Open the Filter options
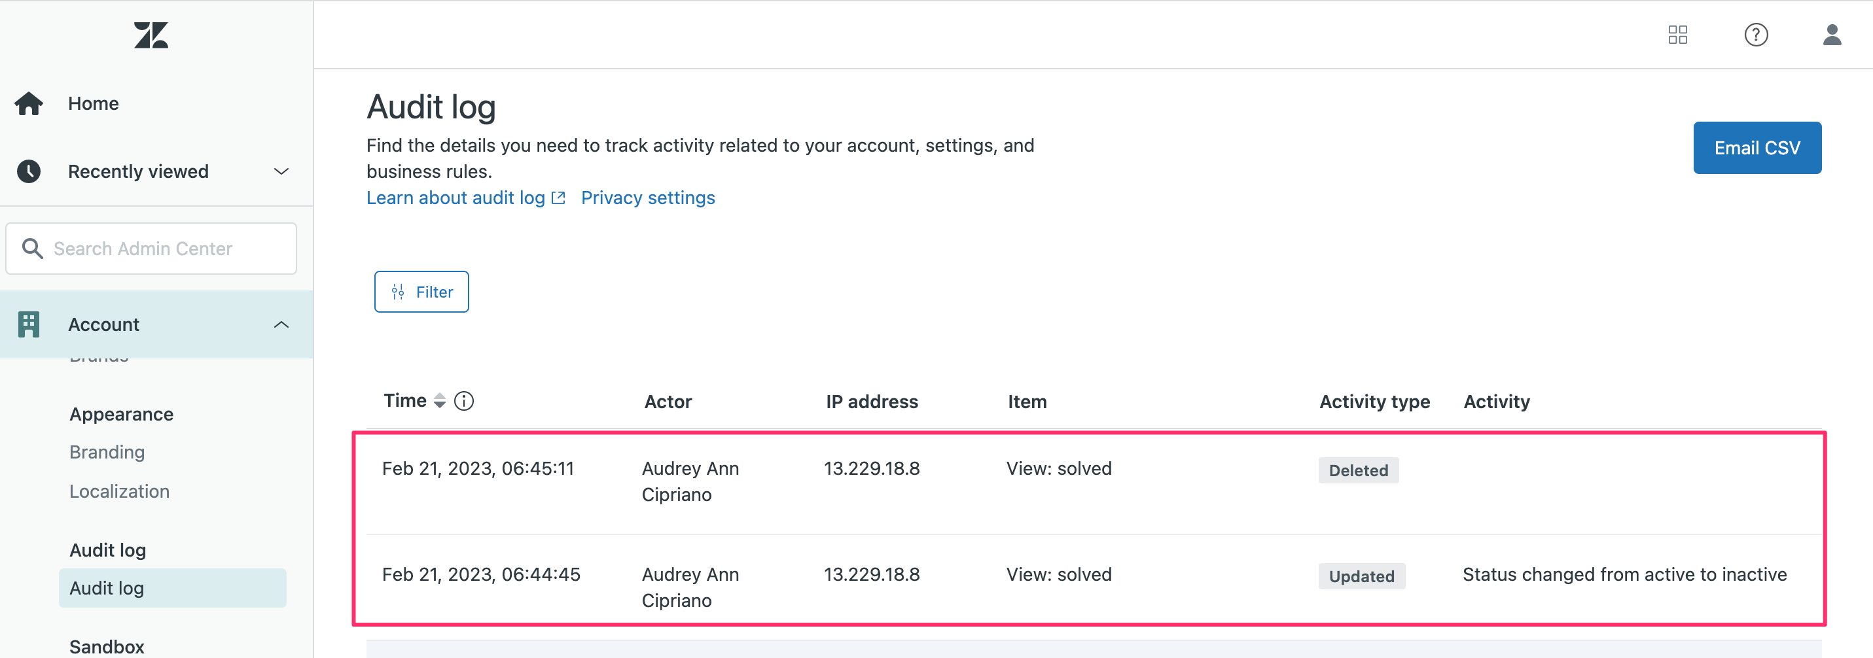Viewport: 1873px width, 658px height. coord(421,292)
